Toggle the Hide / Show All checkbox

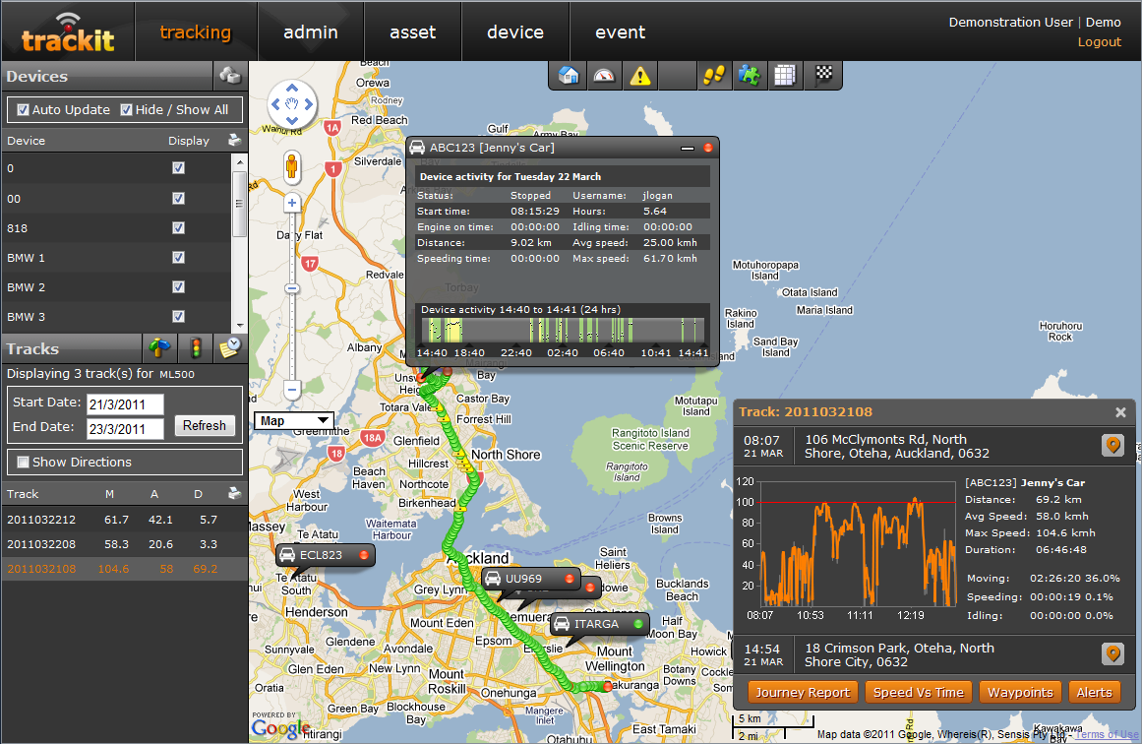coord(127,110)
